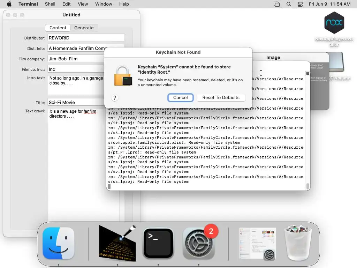Click the terminal vertical scrollbar thumb
Viewport: 357px width, 268px height.
point(307,186)
